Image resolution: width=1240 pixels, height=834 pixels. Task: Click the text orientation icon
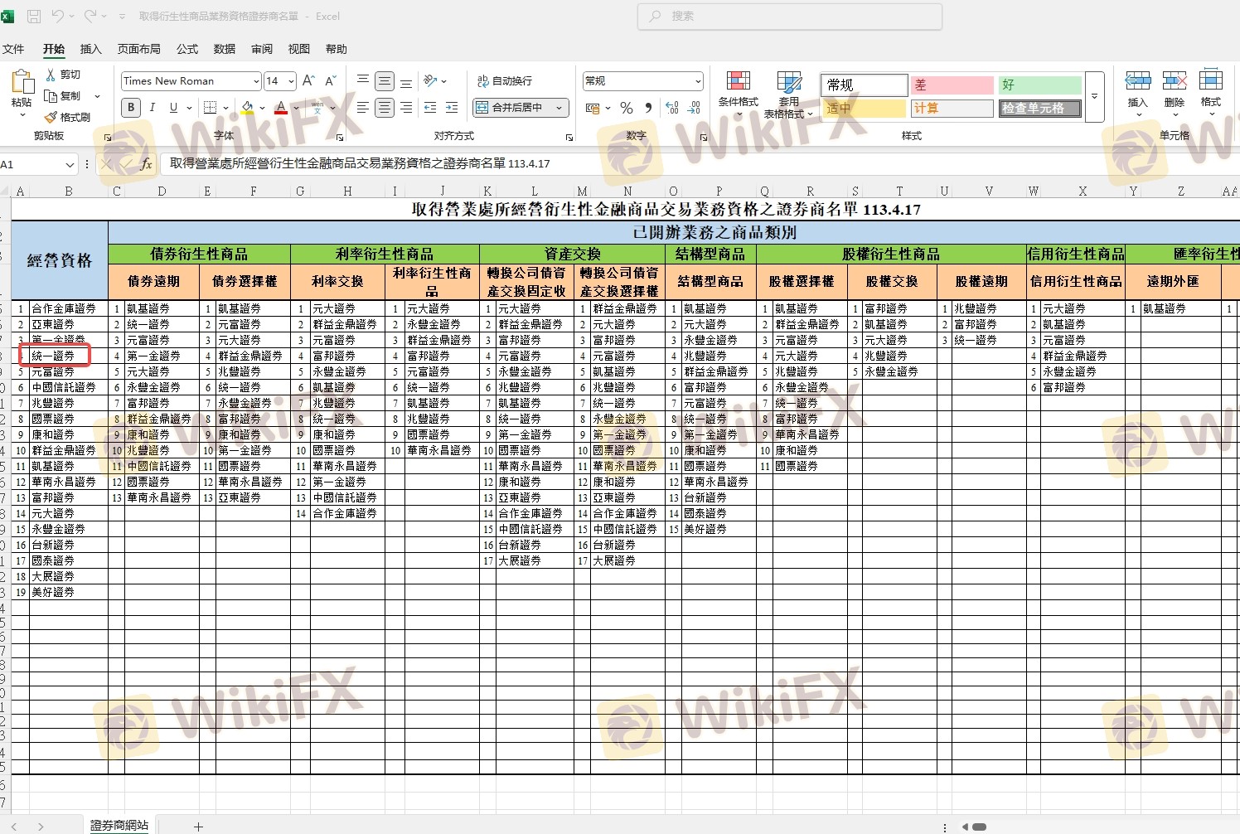[430, 80]
